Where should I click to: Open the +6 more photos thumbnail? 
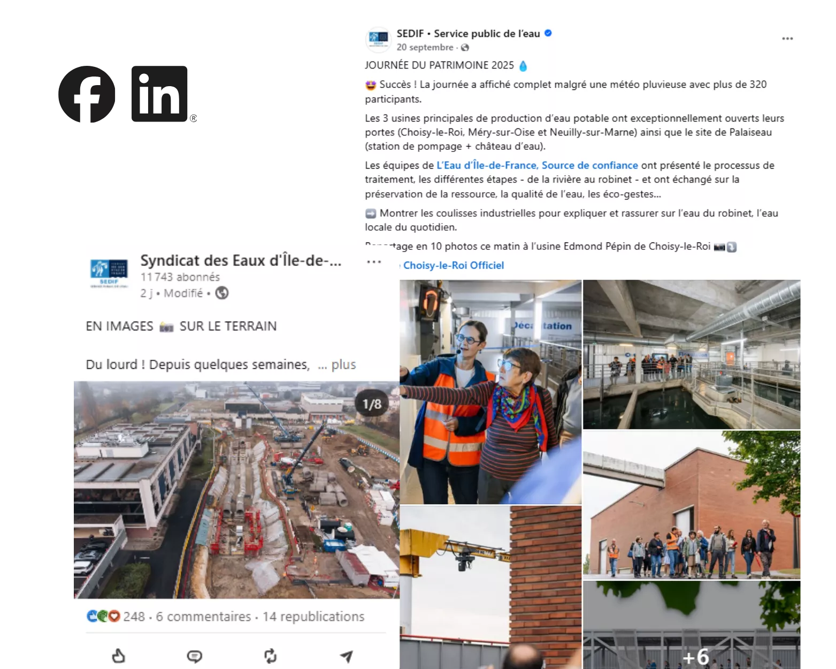(692, 625)
